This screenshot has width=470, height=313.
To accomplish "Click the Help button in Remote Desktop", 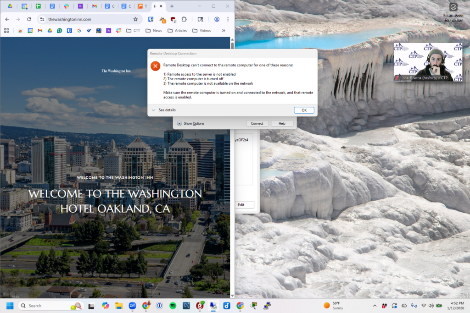I will click(282, 124).
